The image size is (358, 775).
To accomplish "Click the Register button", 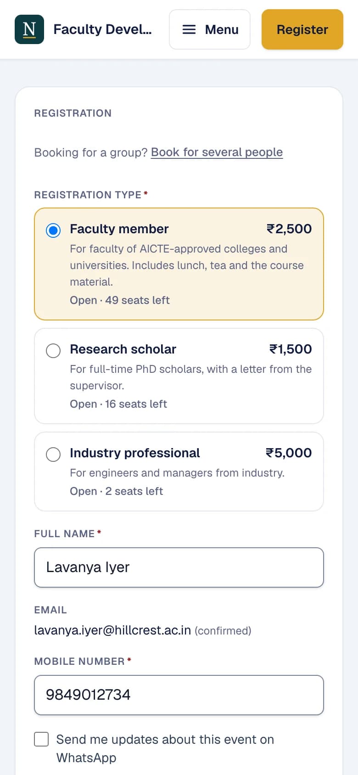I will (302, 29).
